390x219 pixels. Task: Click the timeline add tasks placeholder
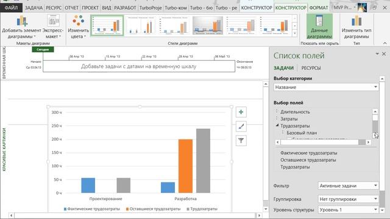[x=139, y=66]
